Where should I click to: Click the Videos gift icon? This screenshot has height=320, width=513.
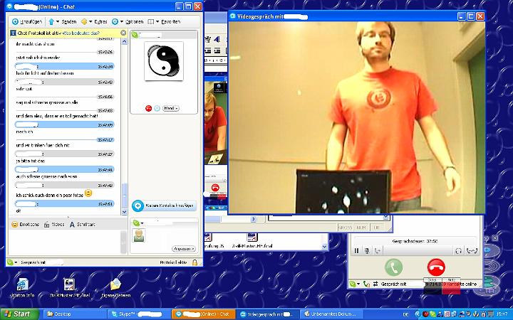pos(47,225)
